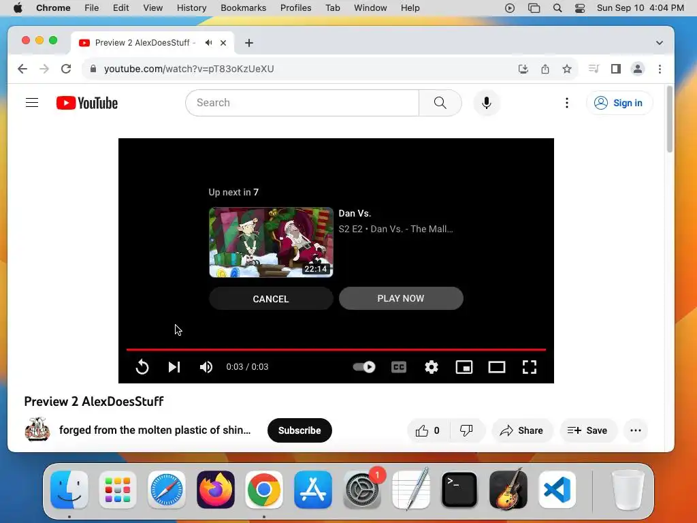This screenshot has height=523, width=697.
Task: Search with your voice microphone
Action: pyautogui.click(x=487, y=103)
